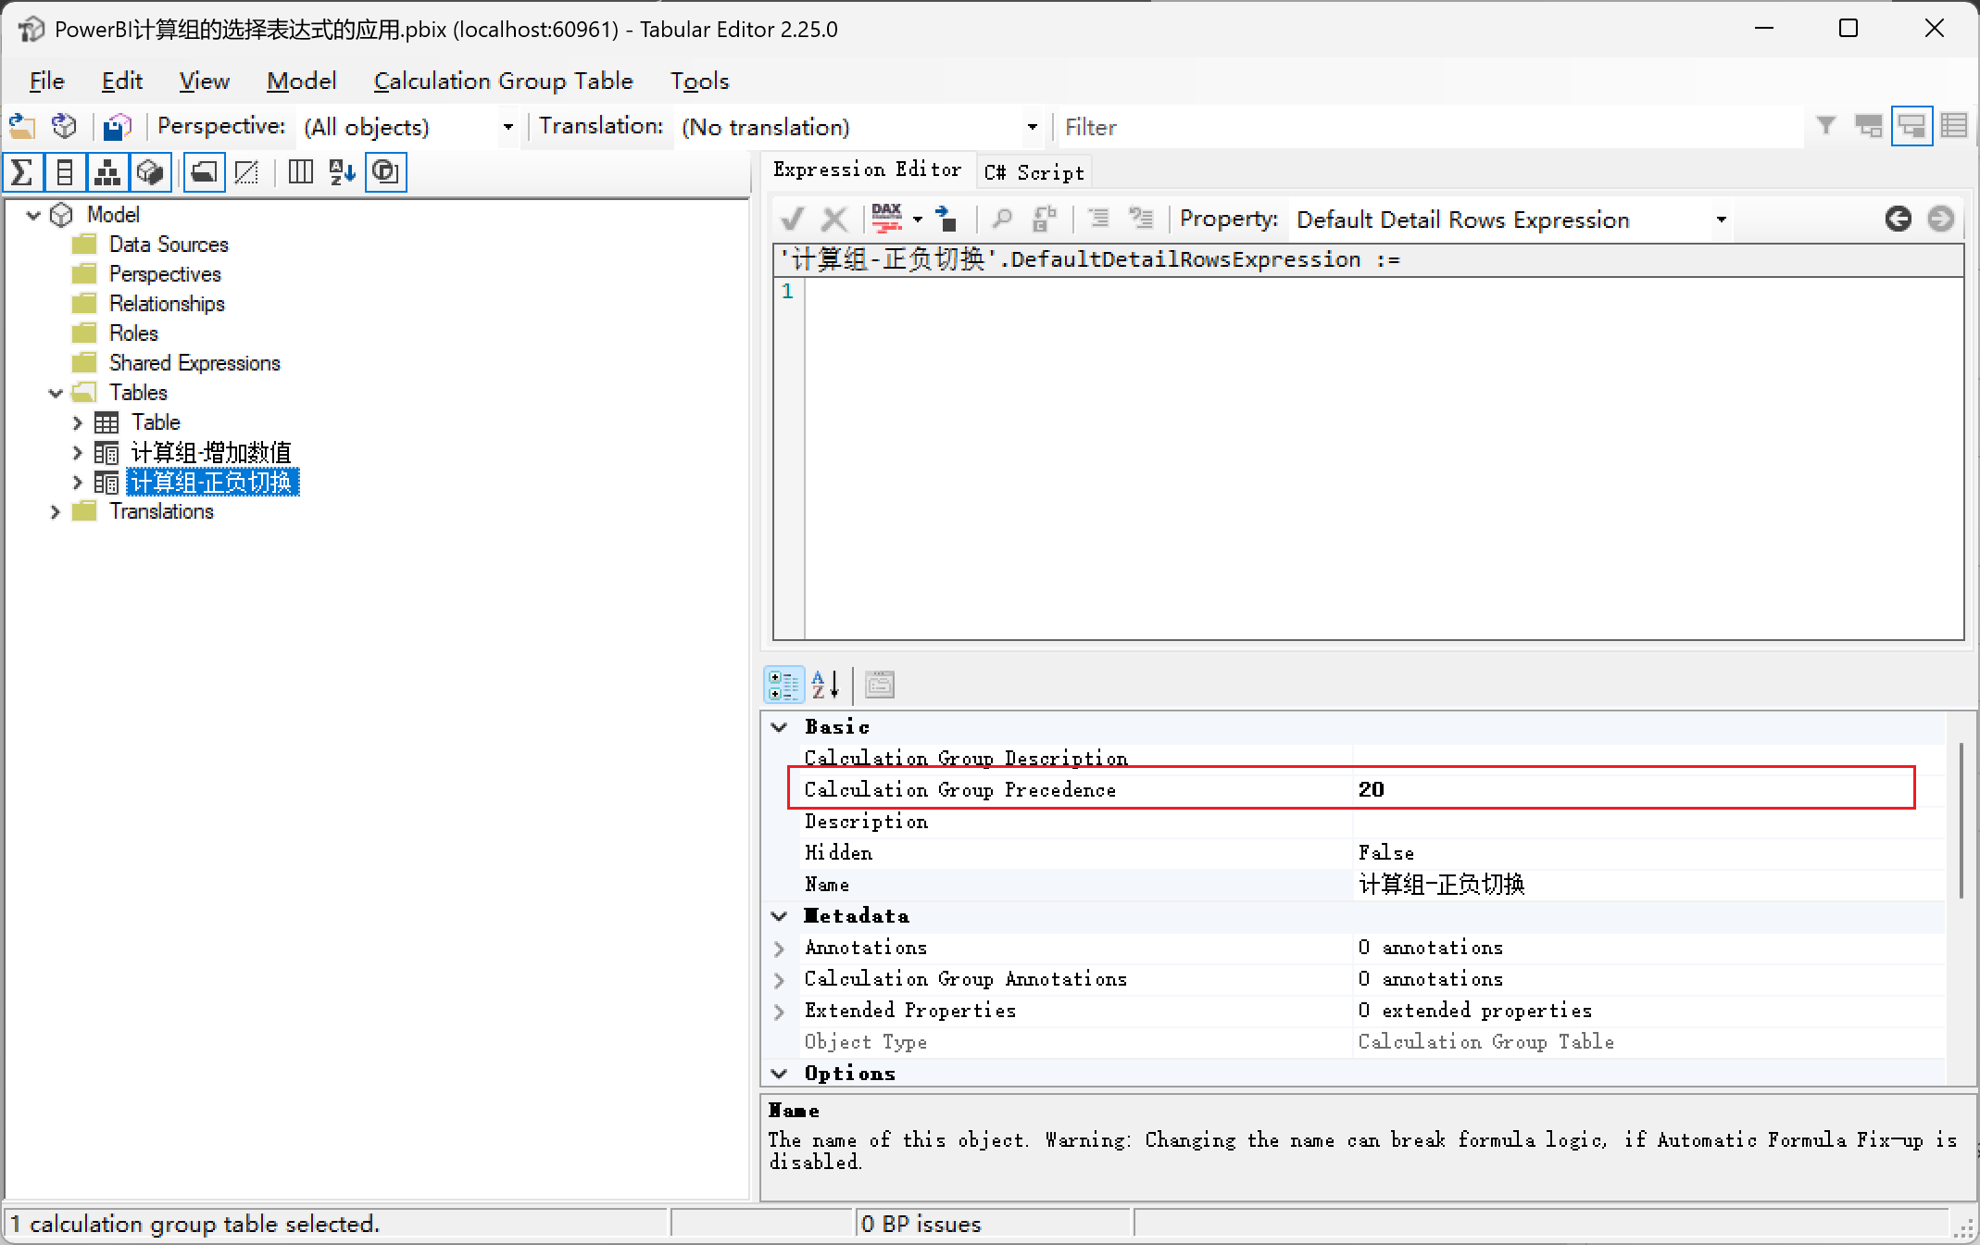This screenshot has height=1245, width=1980.
Task: Toggle display of measures (Sigma icon)
Action: pos(23,172)
